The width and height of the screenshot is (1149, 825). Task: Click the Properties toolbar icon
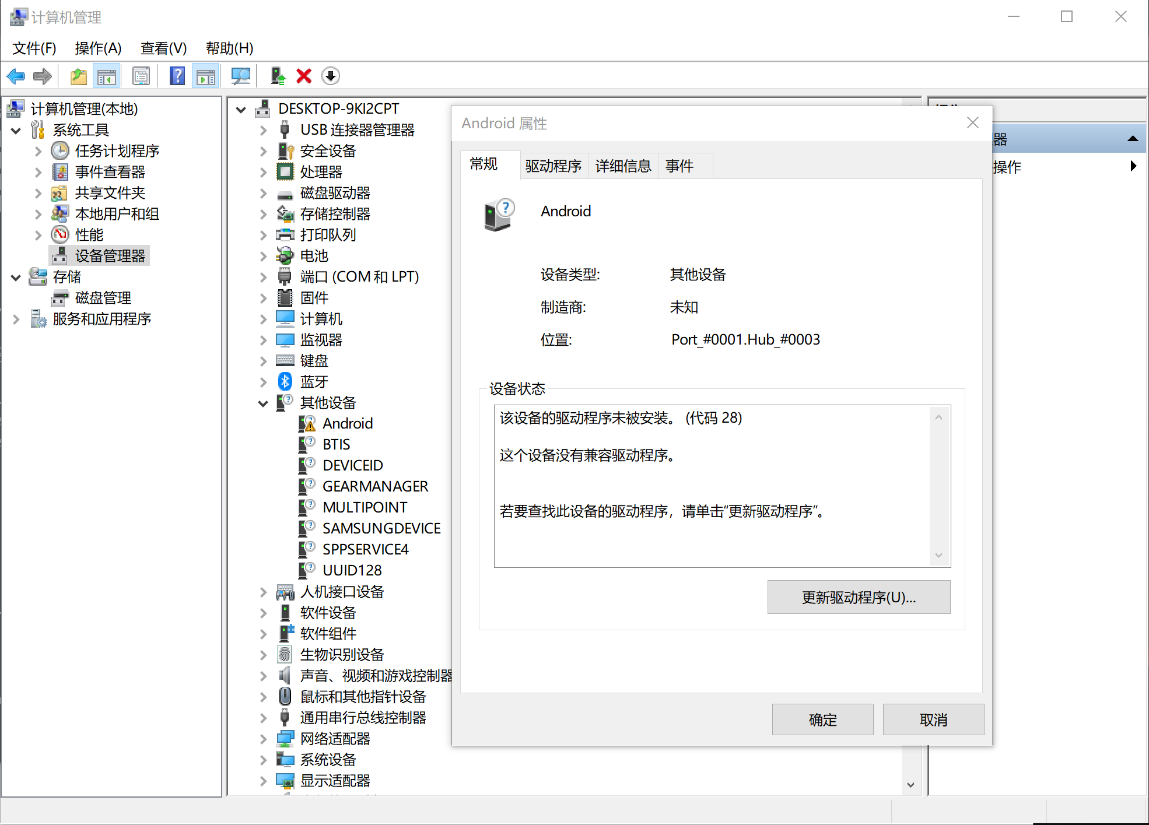tap(141, 76)
